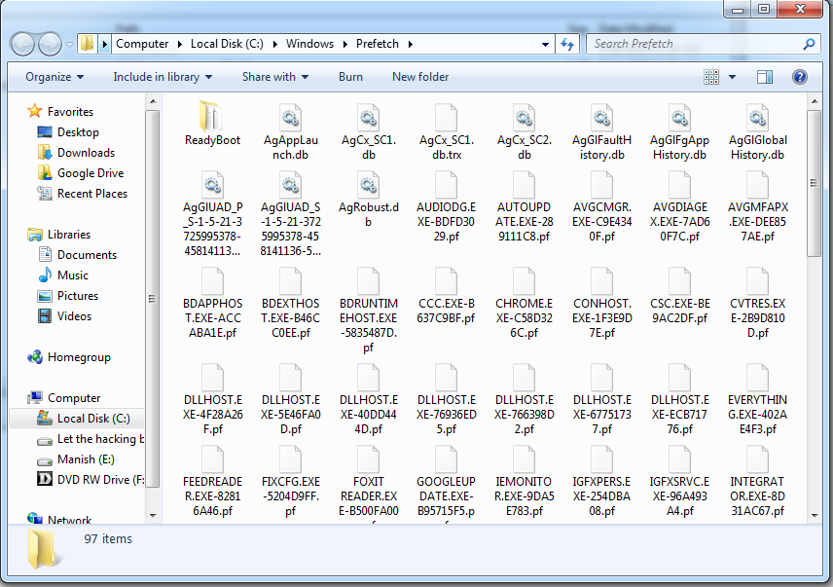Open the address bar history dropdown
Viewport: 833px width, 587px height.
pos(546,43)
